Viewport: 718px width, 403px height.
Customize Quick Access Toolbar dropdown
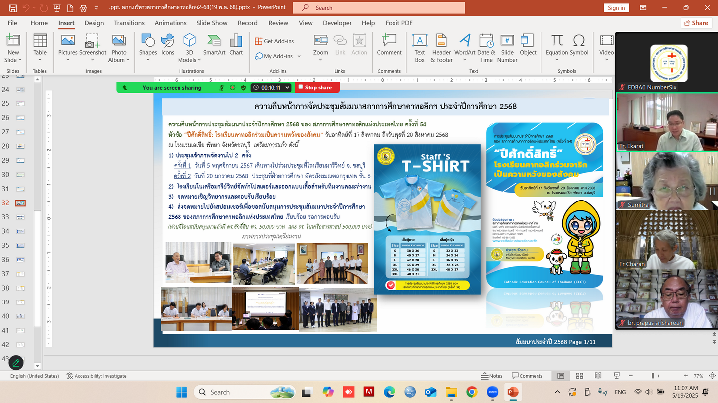point(97,8)
